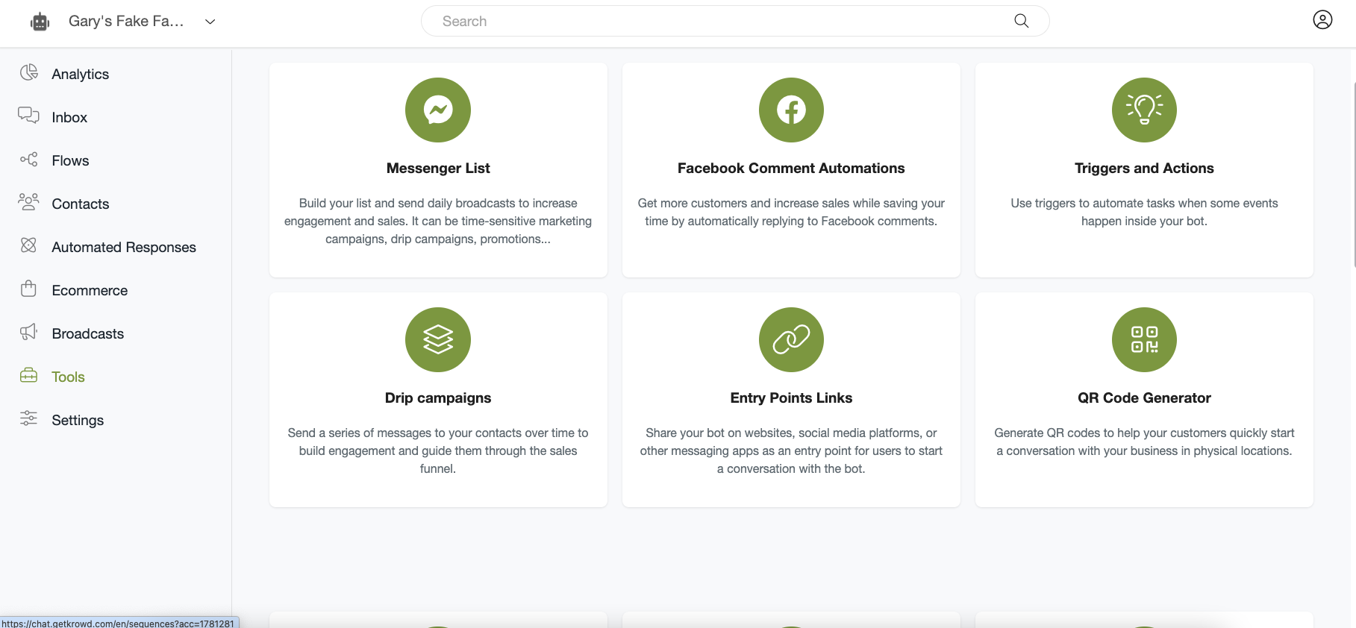Image resolution: width=1356 pixels, height=628 pixels.
Task: Click the Messenger List description text
Action: 438,221
